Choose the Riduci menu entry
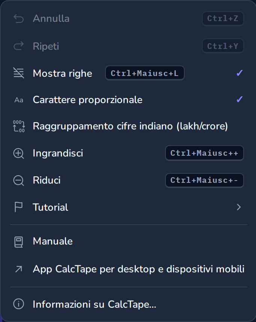The width and height of the screenshot is (256, 322). coord(128,180)
